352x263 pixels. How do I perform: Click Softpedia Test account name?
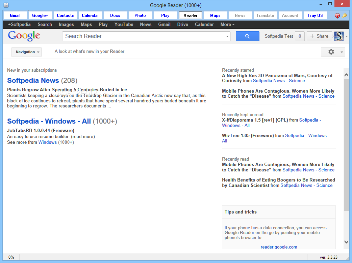279,36
